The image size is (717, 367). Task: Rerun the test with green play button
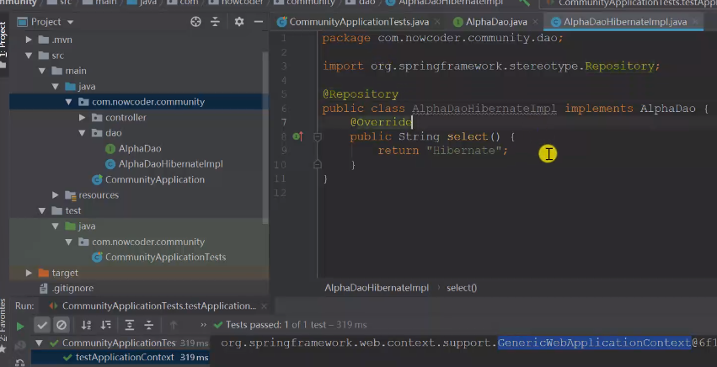click(x=20, y=326)
